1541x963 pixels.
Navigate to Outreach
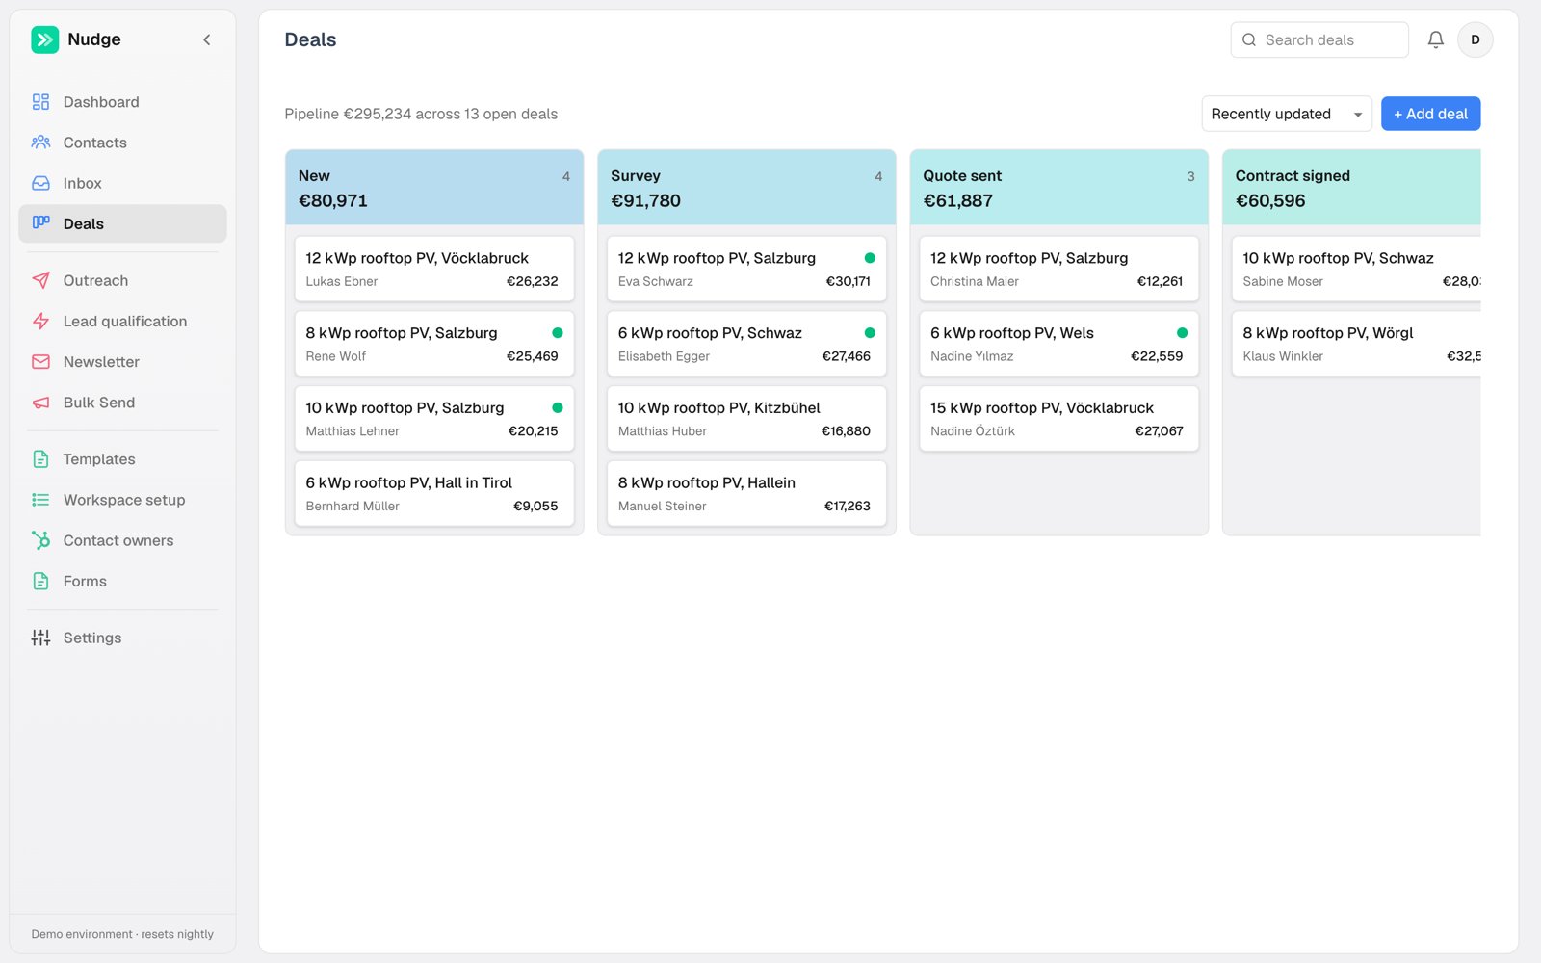[122, 280]
